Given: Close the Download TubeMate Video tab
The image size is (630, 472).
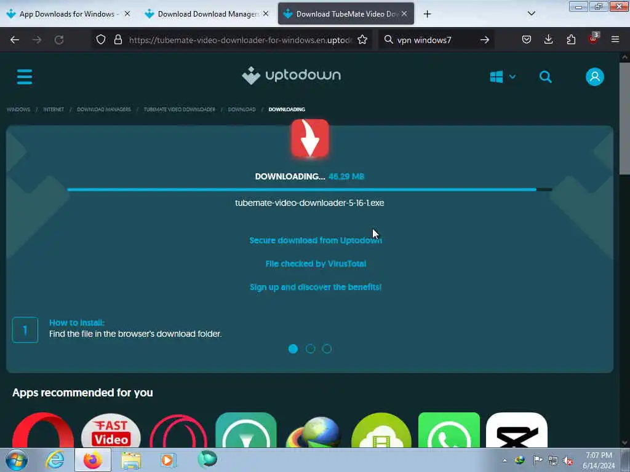Looking at the screenshot, I should click(404, 14).
